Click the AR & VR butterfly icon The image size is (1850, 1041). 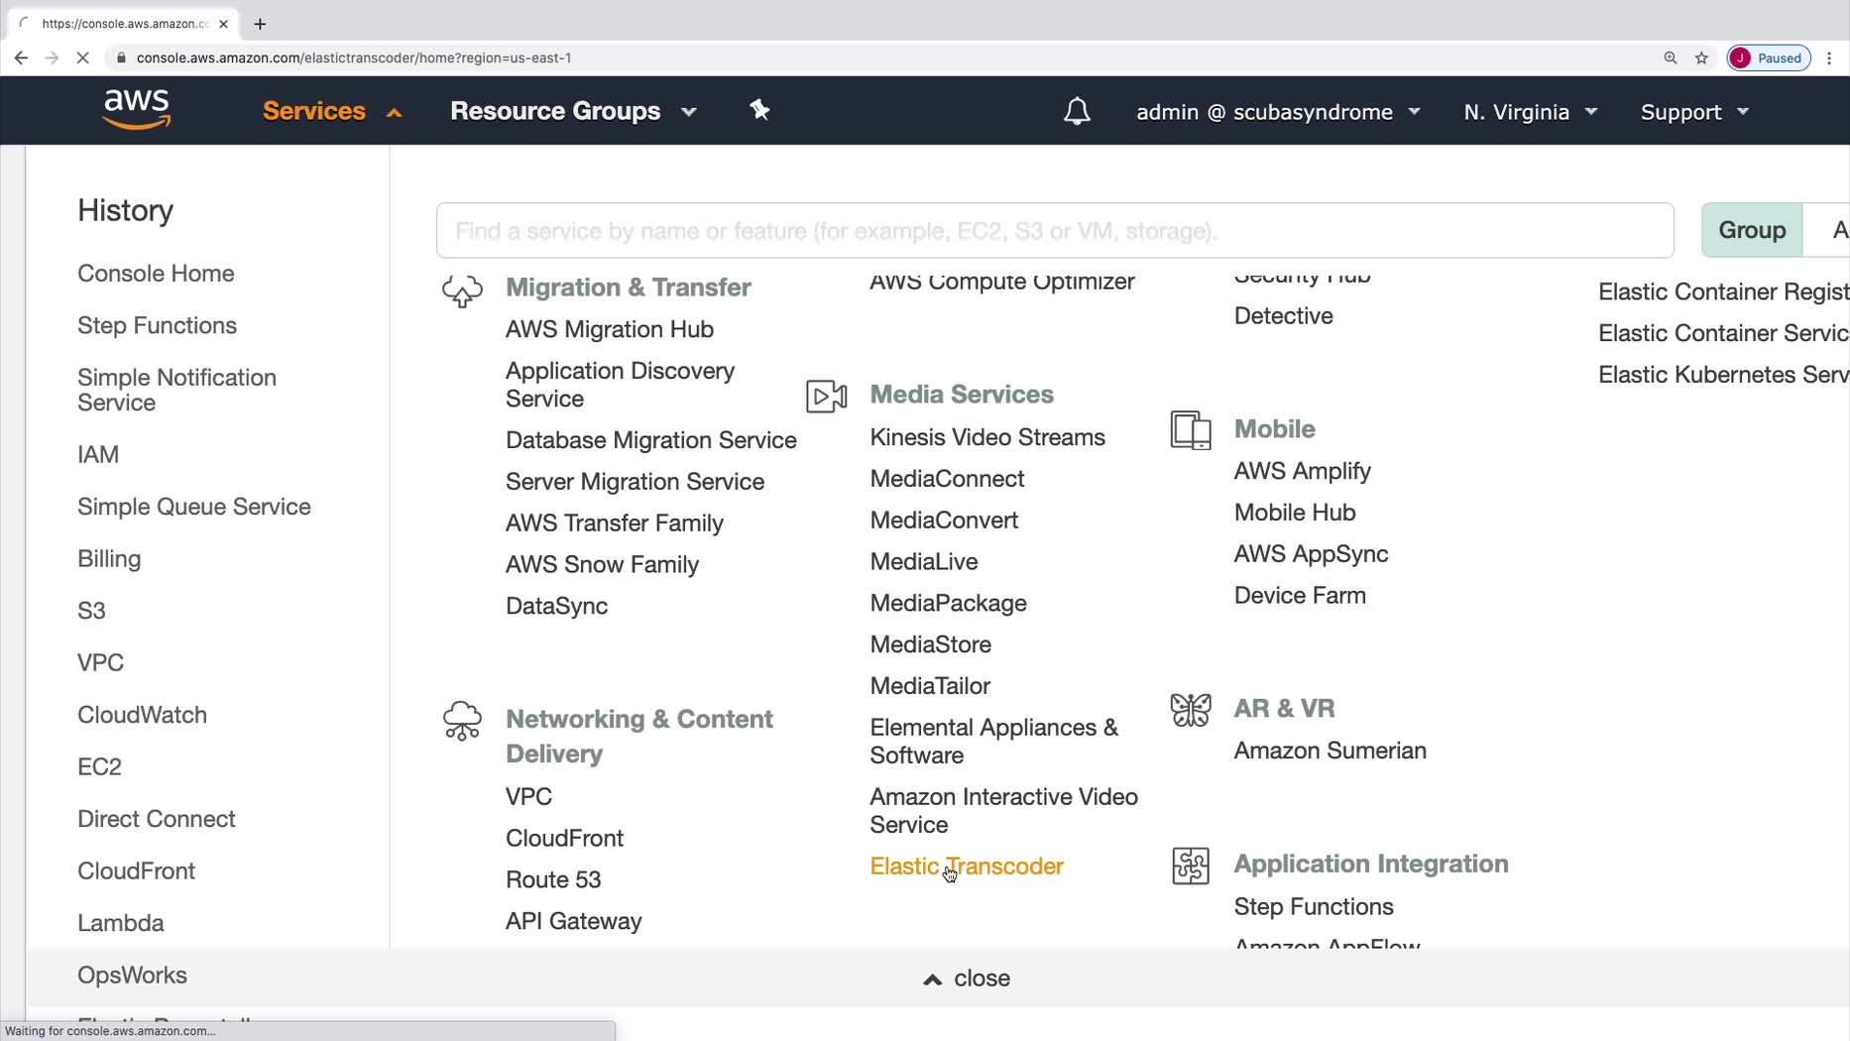pos(1190,710)
